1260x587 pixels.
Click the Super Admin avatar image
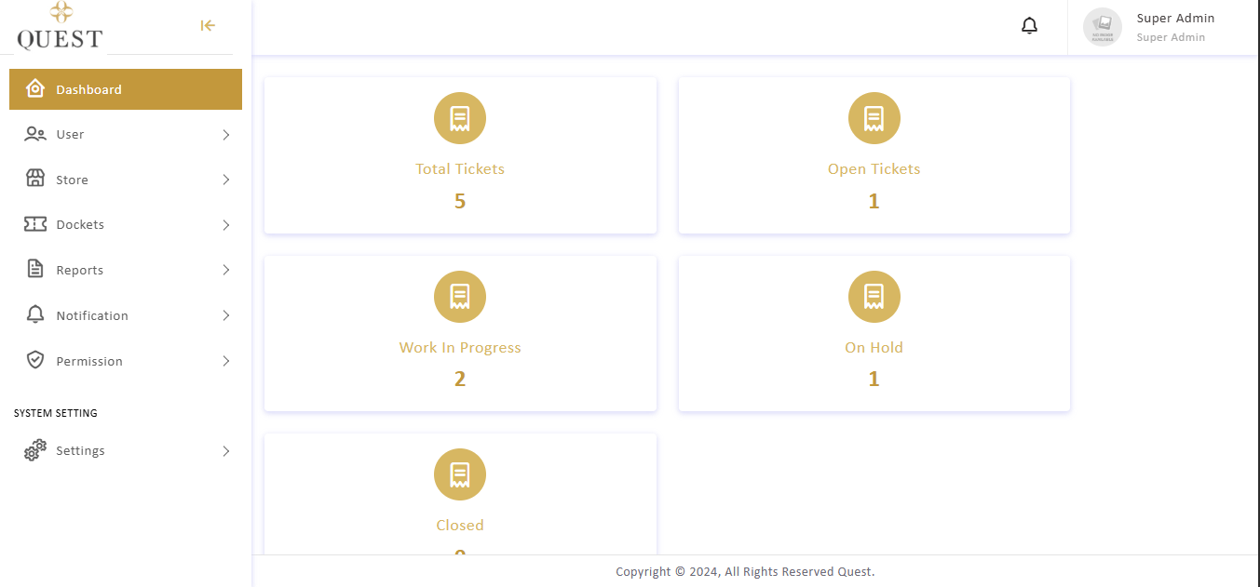point(1103,27)
